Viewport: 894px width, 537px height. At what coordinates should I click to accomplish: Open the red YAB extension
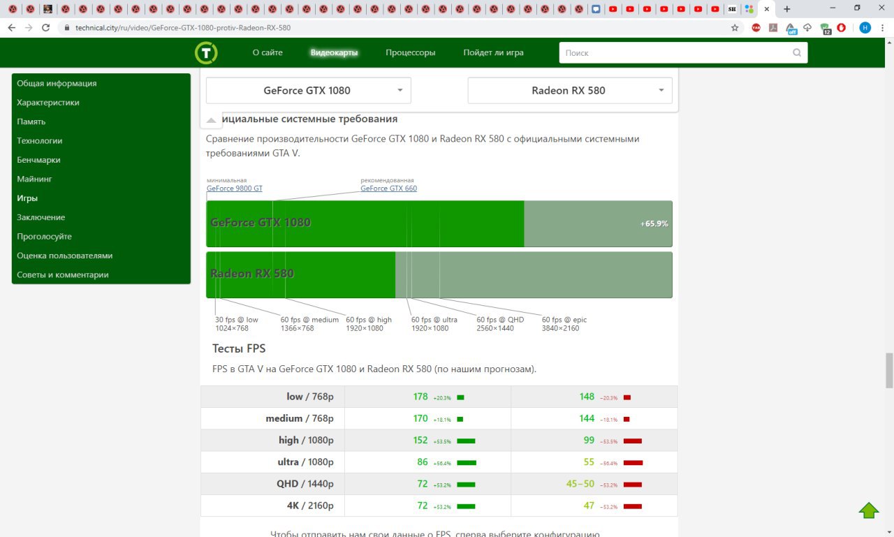point(756,27)
